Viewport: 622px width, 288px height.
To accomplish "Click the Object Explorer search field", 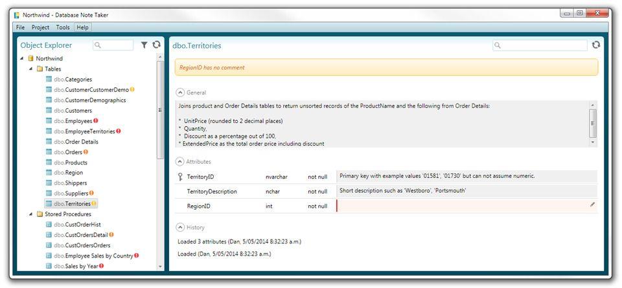I will [x=113, y=45].
